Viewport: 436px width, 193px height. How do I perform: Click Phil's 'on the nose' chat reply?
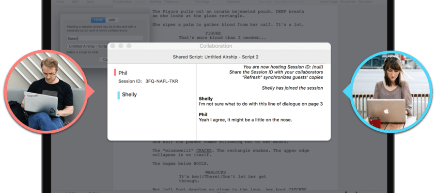coord(245,120)
